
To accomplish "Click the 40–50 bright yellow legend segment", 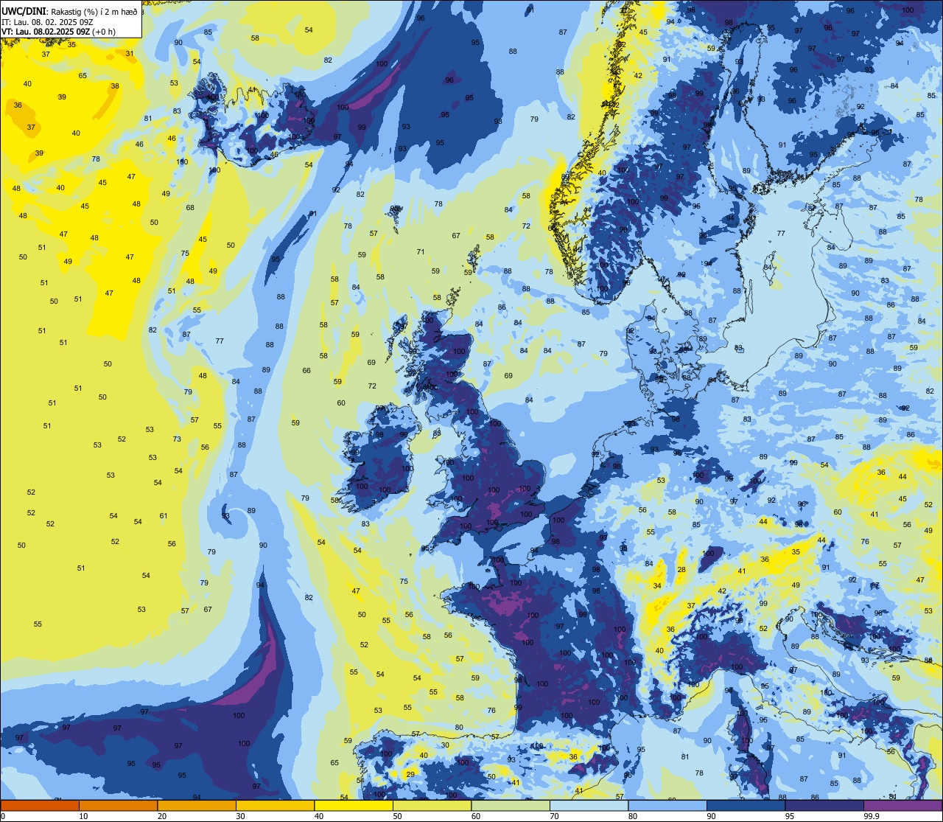I will point(354,805).
